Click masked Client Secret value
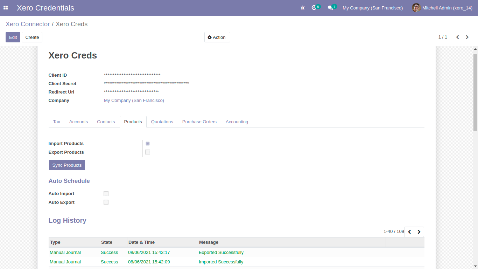Screen dimensions: 478x269 click(146, 83)
